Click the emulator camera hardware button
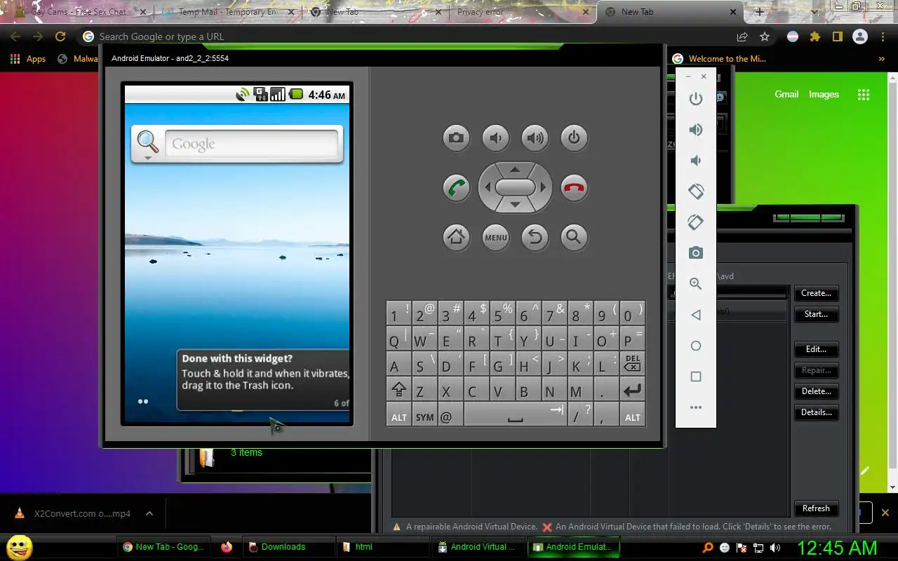The height and width of the screenshot is (561, 898). tap(456, 137)
